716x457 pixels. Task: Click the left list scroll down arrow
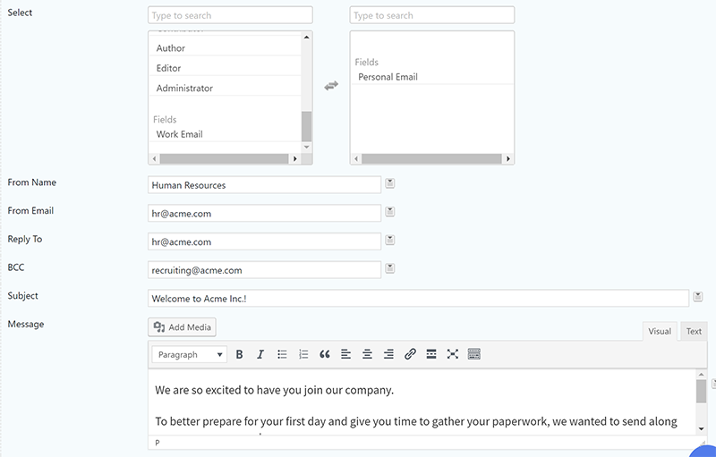point(307,147)
